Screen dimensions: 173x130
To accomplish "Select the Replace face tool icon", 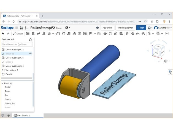I will 143,34.
